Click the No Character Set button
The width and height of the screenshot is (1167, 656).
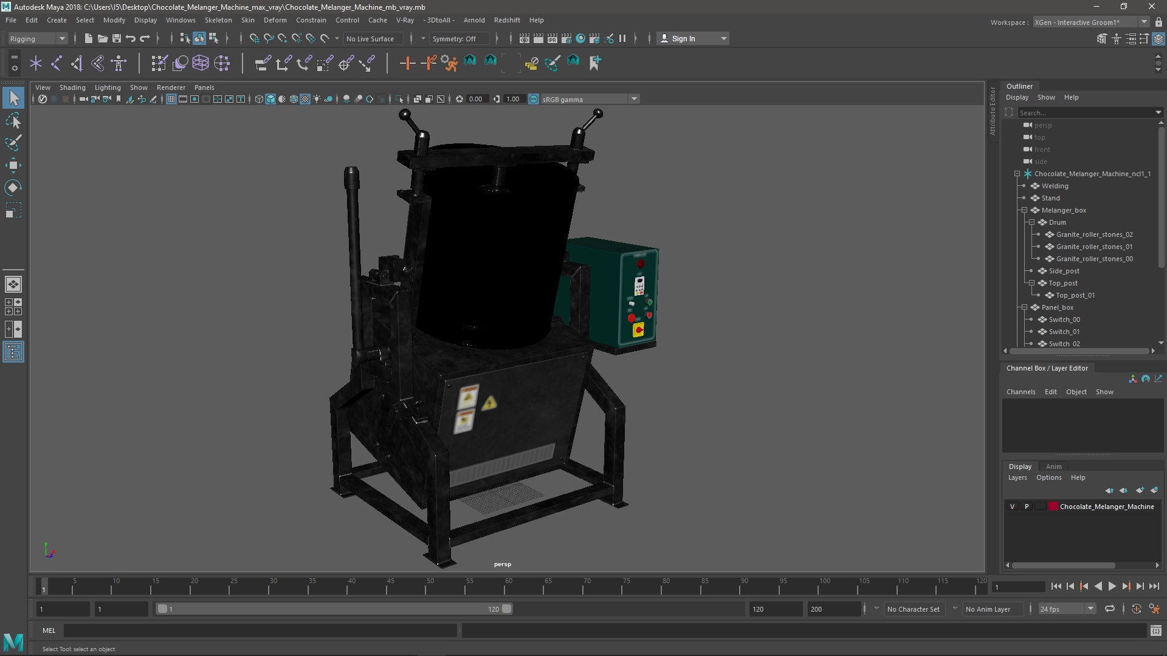pyautogui.click(x=913, y=609)
